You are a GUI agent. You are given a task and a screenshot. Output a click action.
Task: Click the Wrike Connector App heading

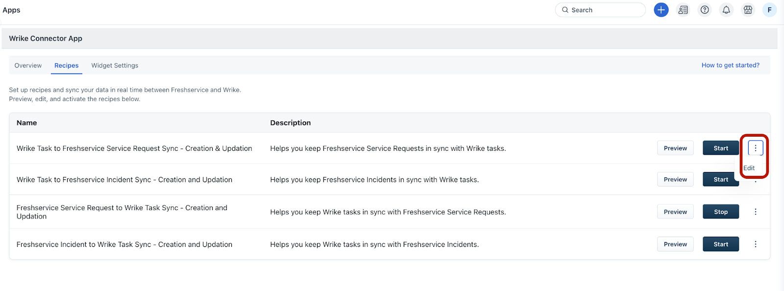(x=46, y=38)
